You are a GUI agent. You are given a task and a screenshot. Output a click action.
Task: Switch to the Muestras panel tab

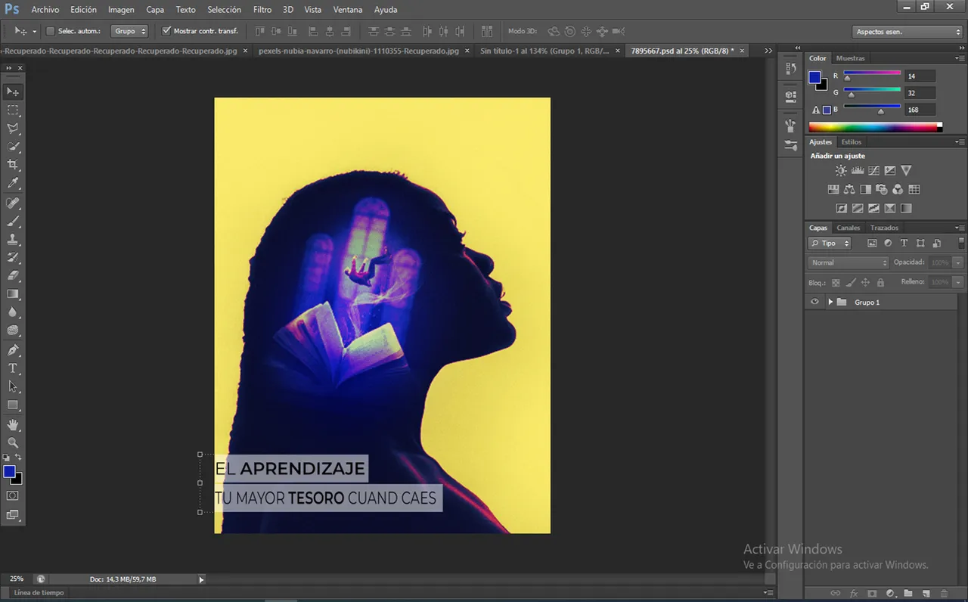point(850,58)
